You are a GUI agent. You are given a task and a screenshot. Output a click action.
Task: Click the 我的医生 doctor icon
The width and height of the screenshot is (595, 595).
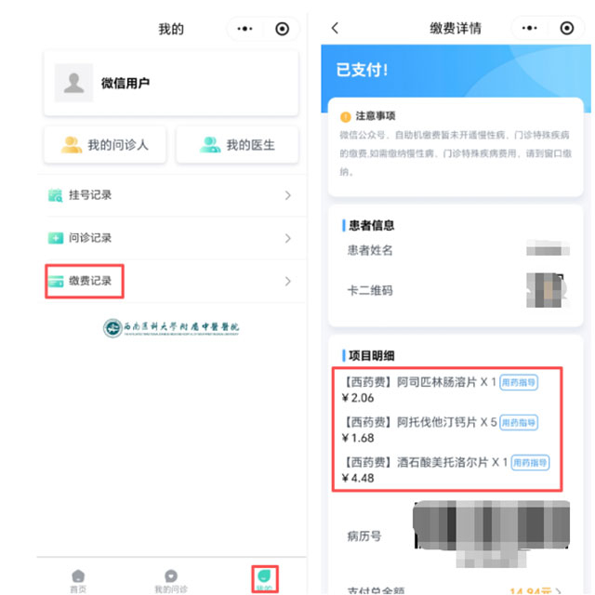(210, 145)
